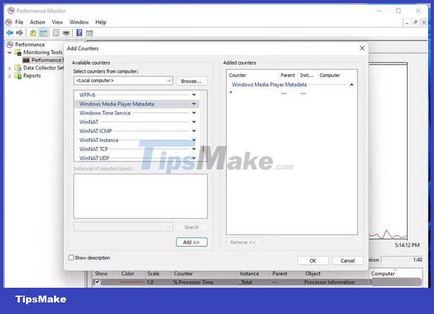Restore the inner MMC child window

click(x=416, y=22)
